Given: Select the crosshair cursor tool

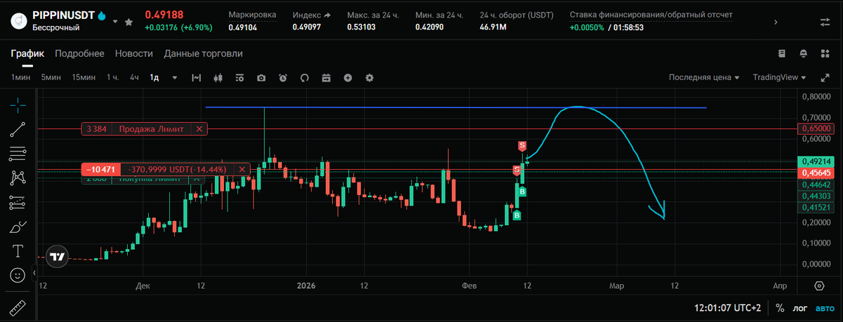Looking at the screenshot, I should [18, 105].
